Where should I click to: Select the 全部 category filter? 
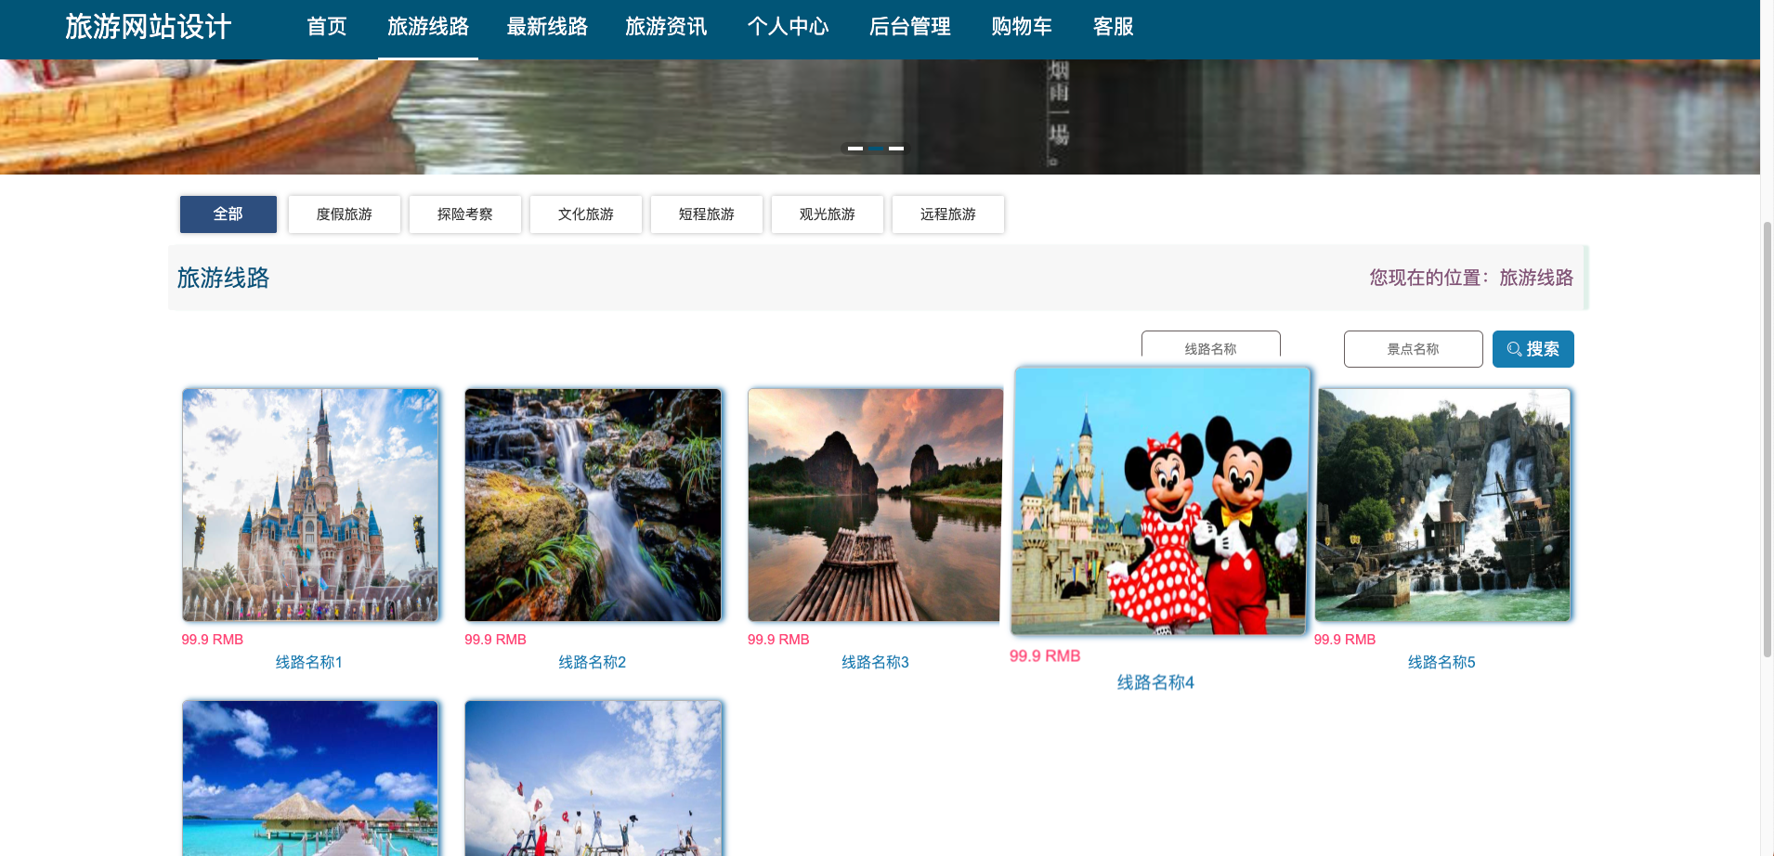tap(228, 214)
